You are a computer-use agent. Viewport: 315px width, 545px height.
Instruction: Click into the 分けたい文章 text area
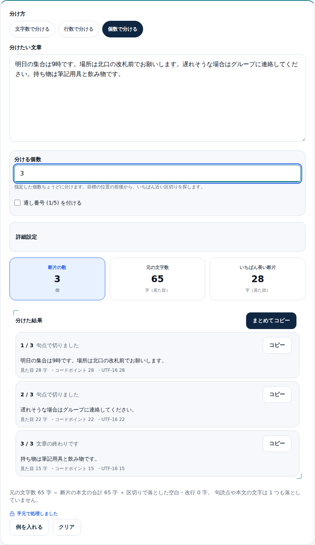click(x=157, y=98)
